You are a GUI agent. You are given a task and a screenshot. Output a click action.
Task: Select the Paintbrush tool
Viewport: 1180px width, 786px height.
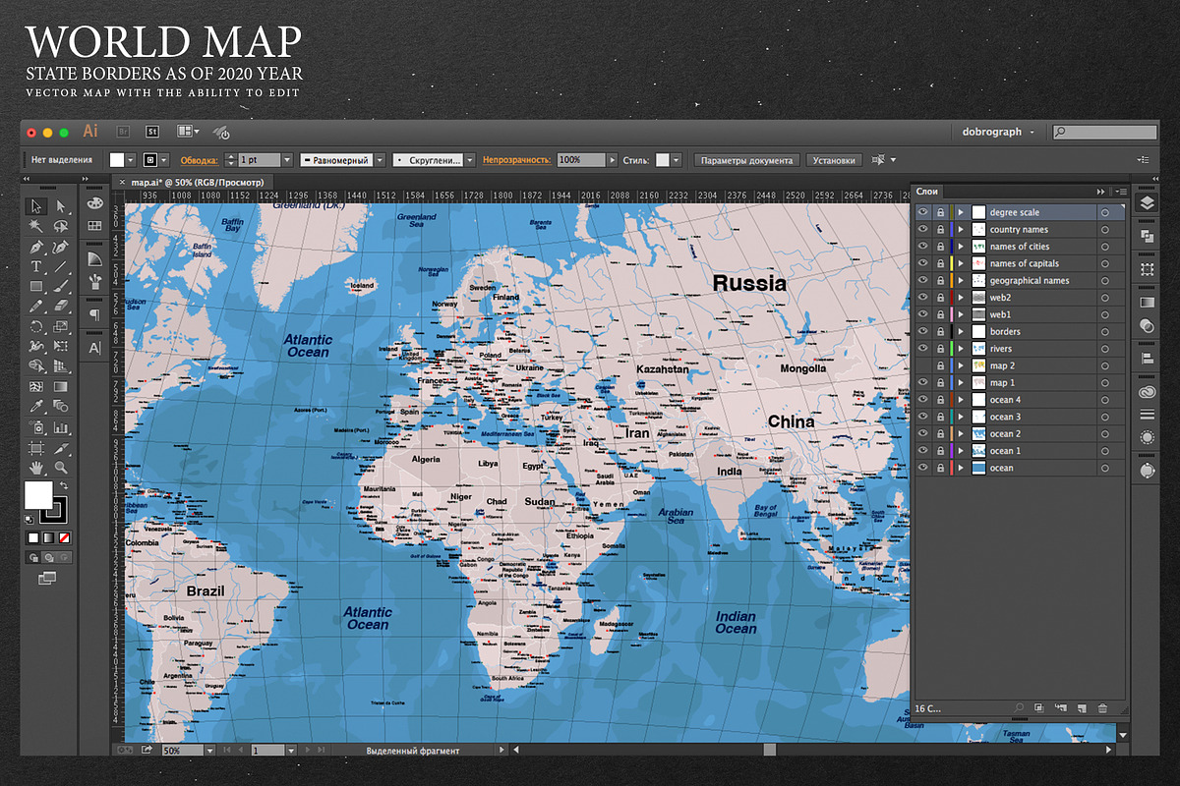60,286
